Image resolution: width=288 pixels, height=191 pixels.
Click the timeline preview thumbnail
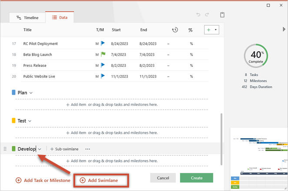pyautogui.click(x=259, y=158)
